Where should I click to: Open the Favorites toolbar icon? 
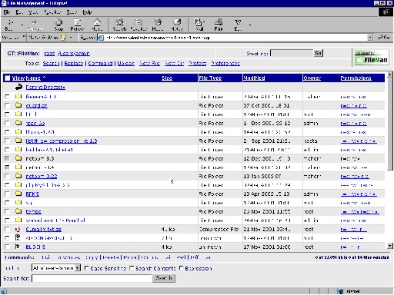point(139,22)
